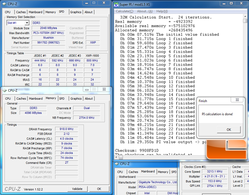Click the CPU-Z icon in Mainboard window title

click(x=117, y=164)
